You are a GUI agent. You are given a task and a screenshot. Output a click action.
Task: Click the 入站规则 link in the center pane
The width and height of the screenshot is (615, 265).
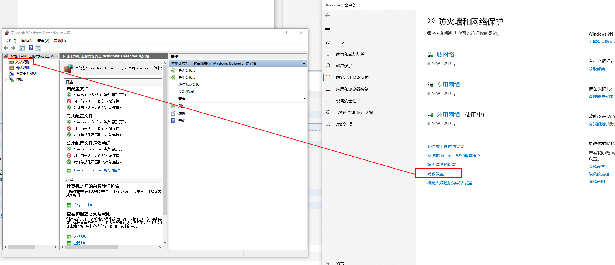[80, 237]
